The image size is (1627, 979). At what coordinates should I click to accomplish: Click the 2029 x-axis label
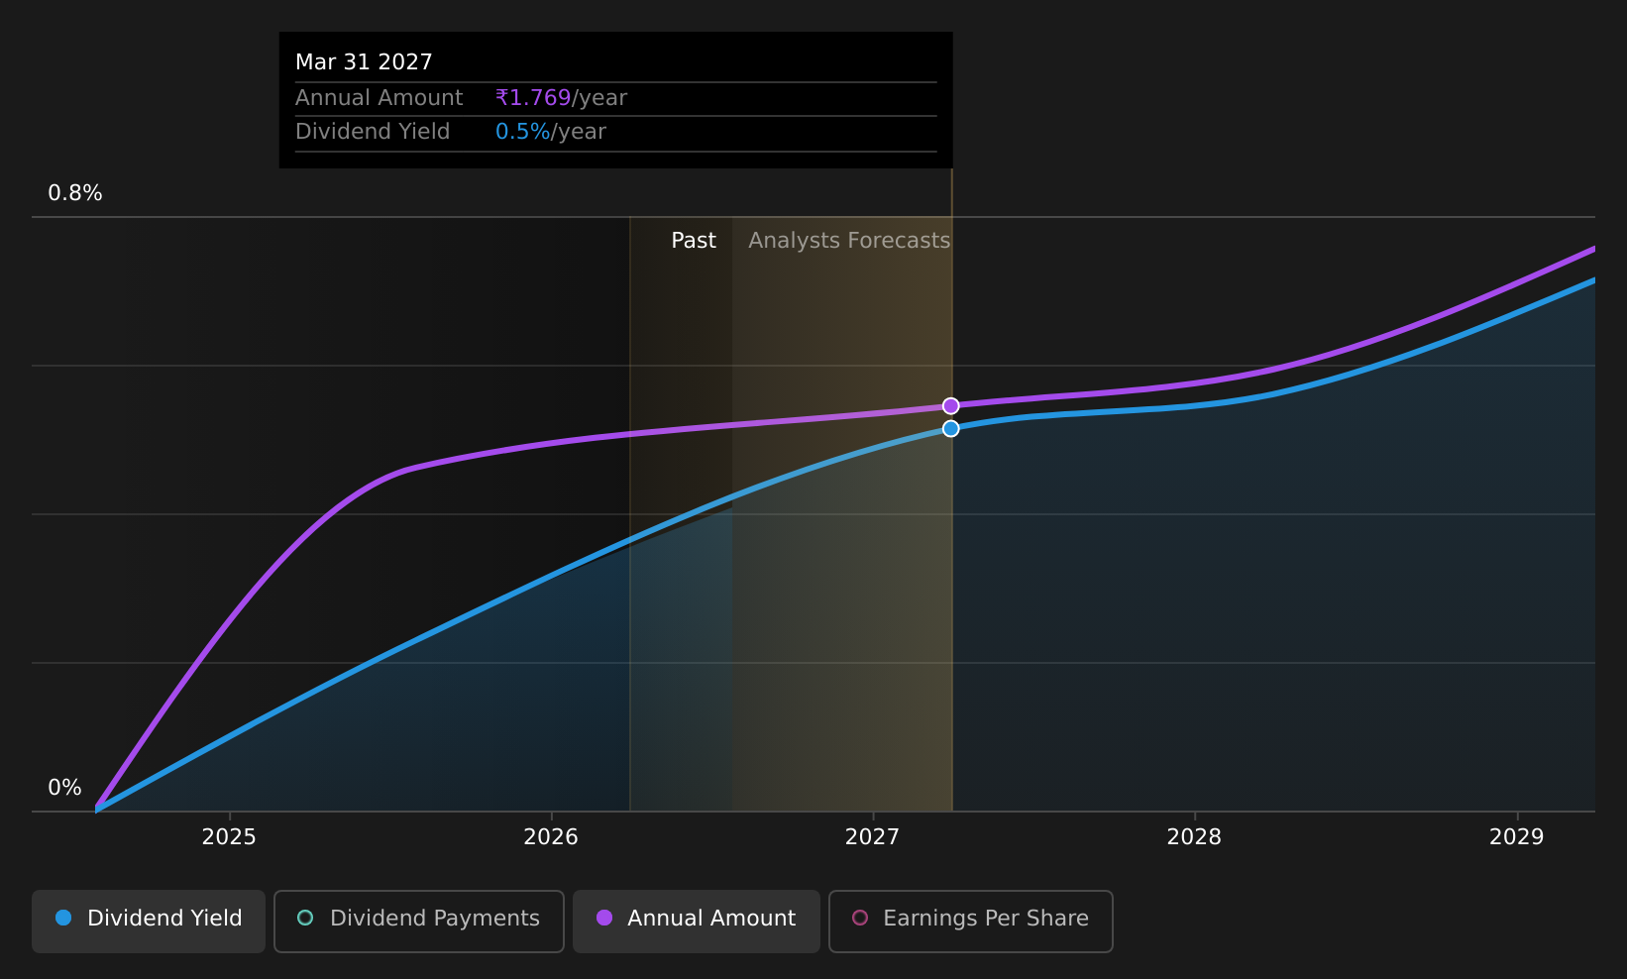pyautogui.click(x=1517, y=837)
